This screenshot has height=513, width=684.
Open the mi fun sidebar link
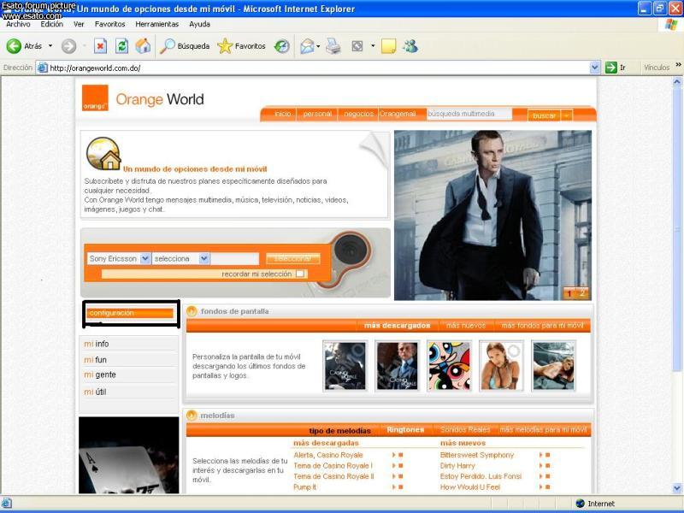(95, 360)
